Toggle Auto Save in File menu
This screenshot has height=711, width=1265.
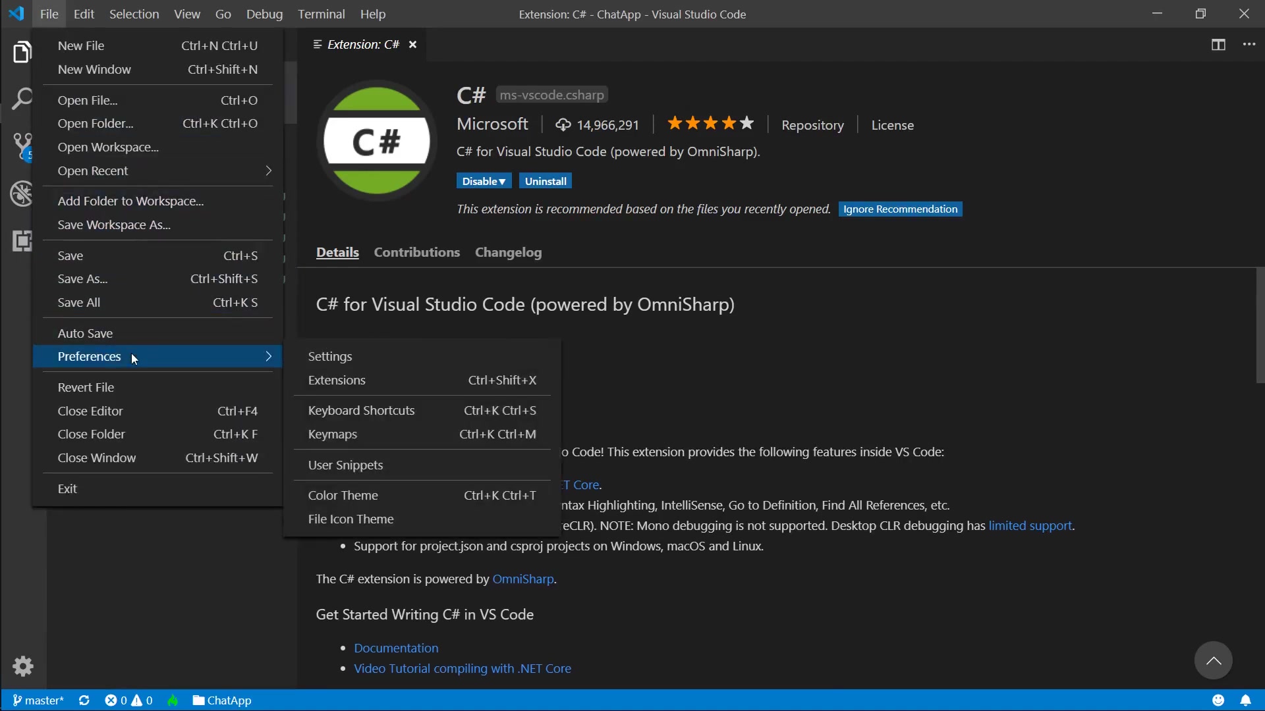click(x=86, y=333)
